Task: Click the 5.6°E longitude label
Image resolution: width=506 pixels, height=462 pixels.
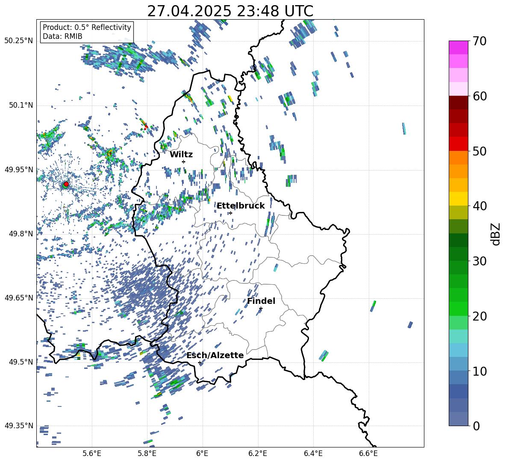Action: (x=92, y=453)
